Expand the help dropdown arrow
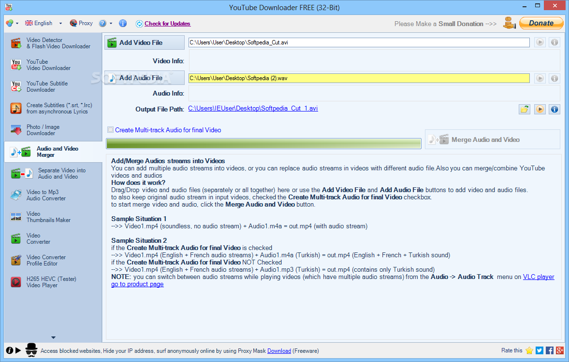Image resolution: width=569 pixels, height=362 pixels. point(111,24)
